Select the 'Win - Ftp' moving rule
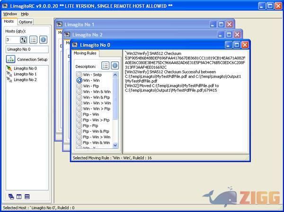Screen dimensions: 284x212 point(91,86)
